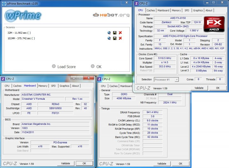
Task: Select Memory tab in Mainboard window
Action: click(43, 86)
